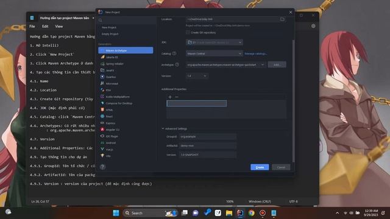The height and width of the screenshot is (219, 390).
Task: Open Steam from the taskbar
Action: tap(207, 212)
